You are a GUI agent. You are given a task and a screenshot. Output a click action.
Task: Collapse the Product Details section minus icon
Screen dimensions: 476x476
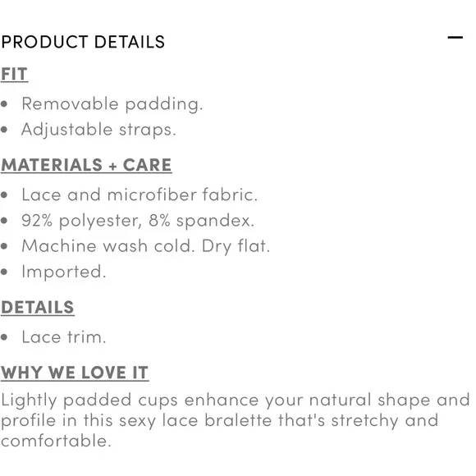coord(455,38)
